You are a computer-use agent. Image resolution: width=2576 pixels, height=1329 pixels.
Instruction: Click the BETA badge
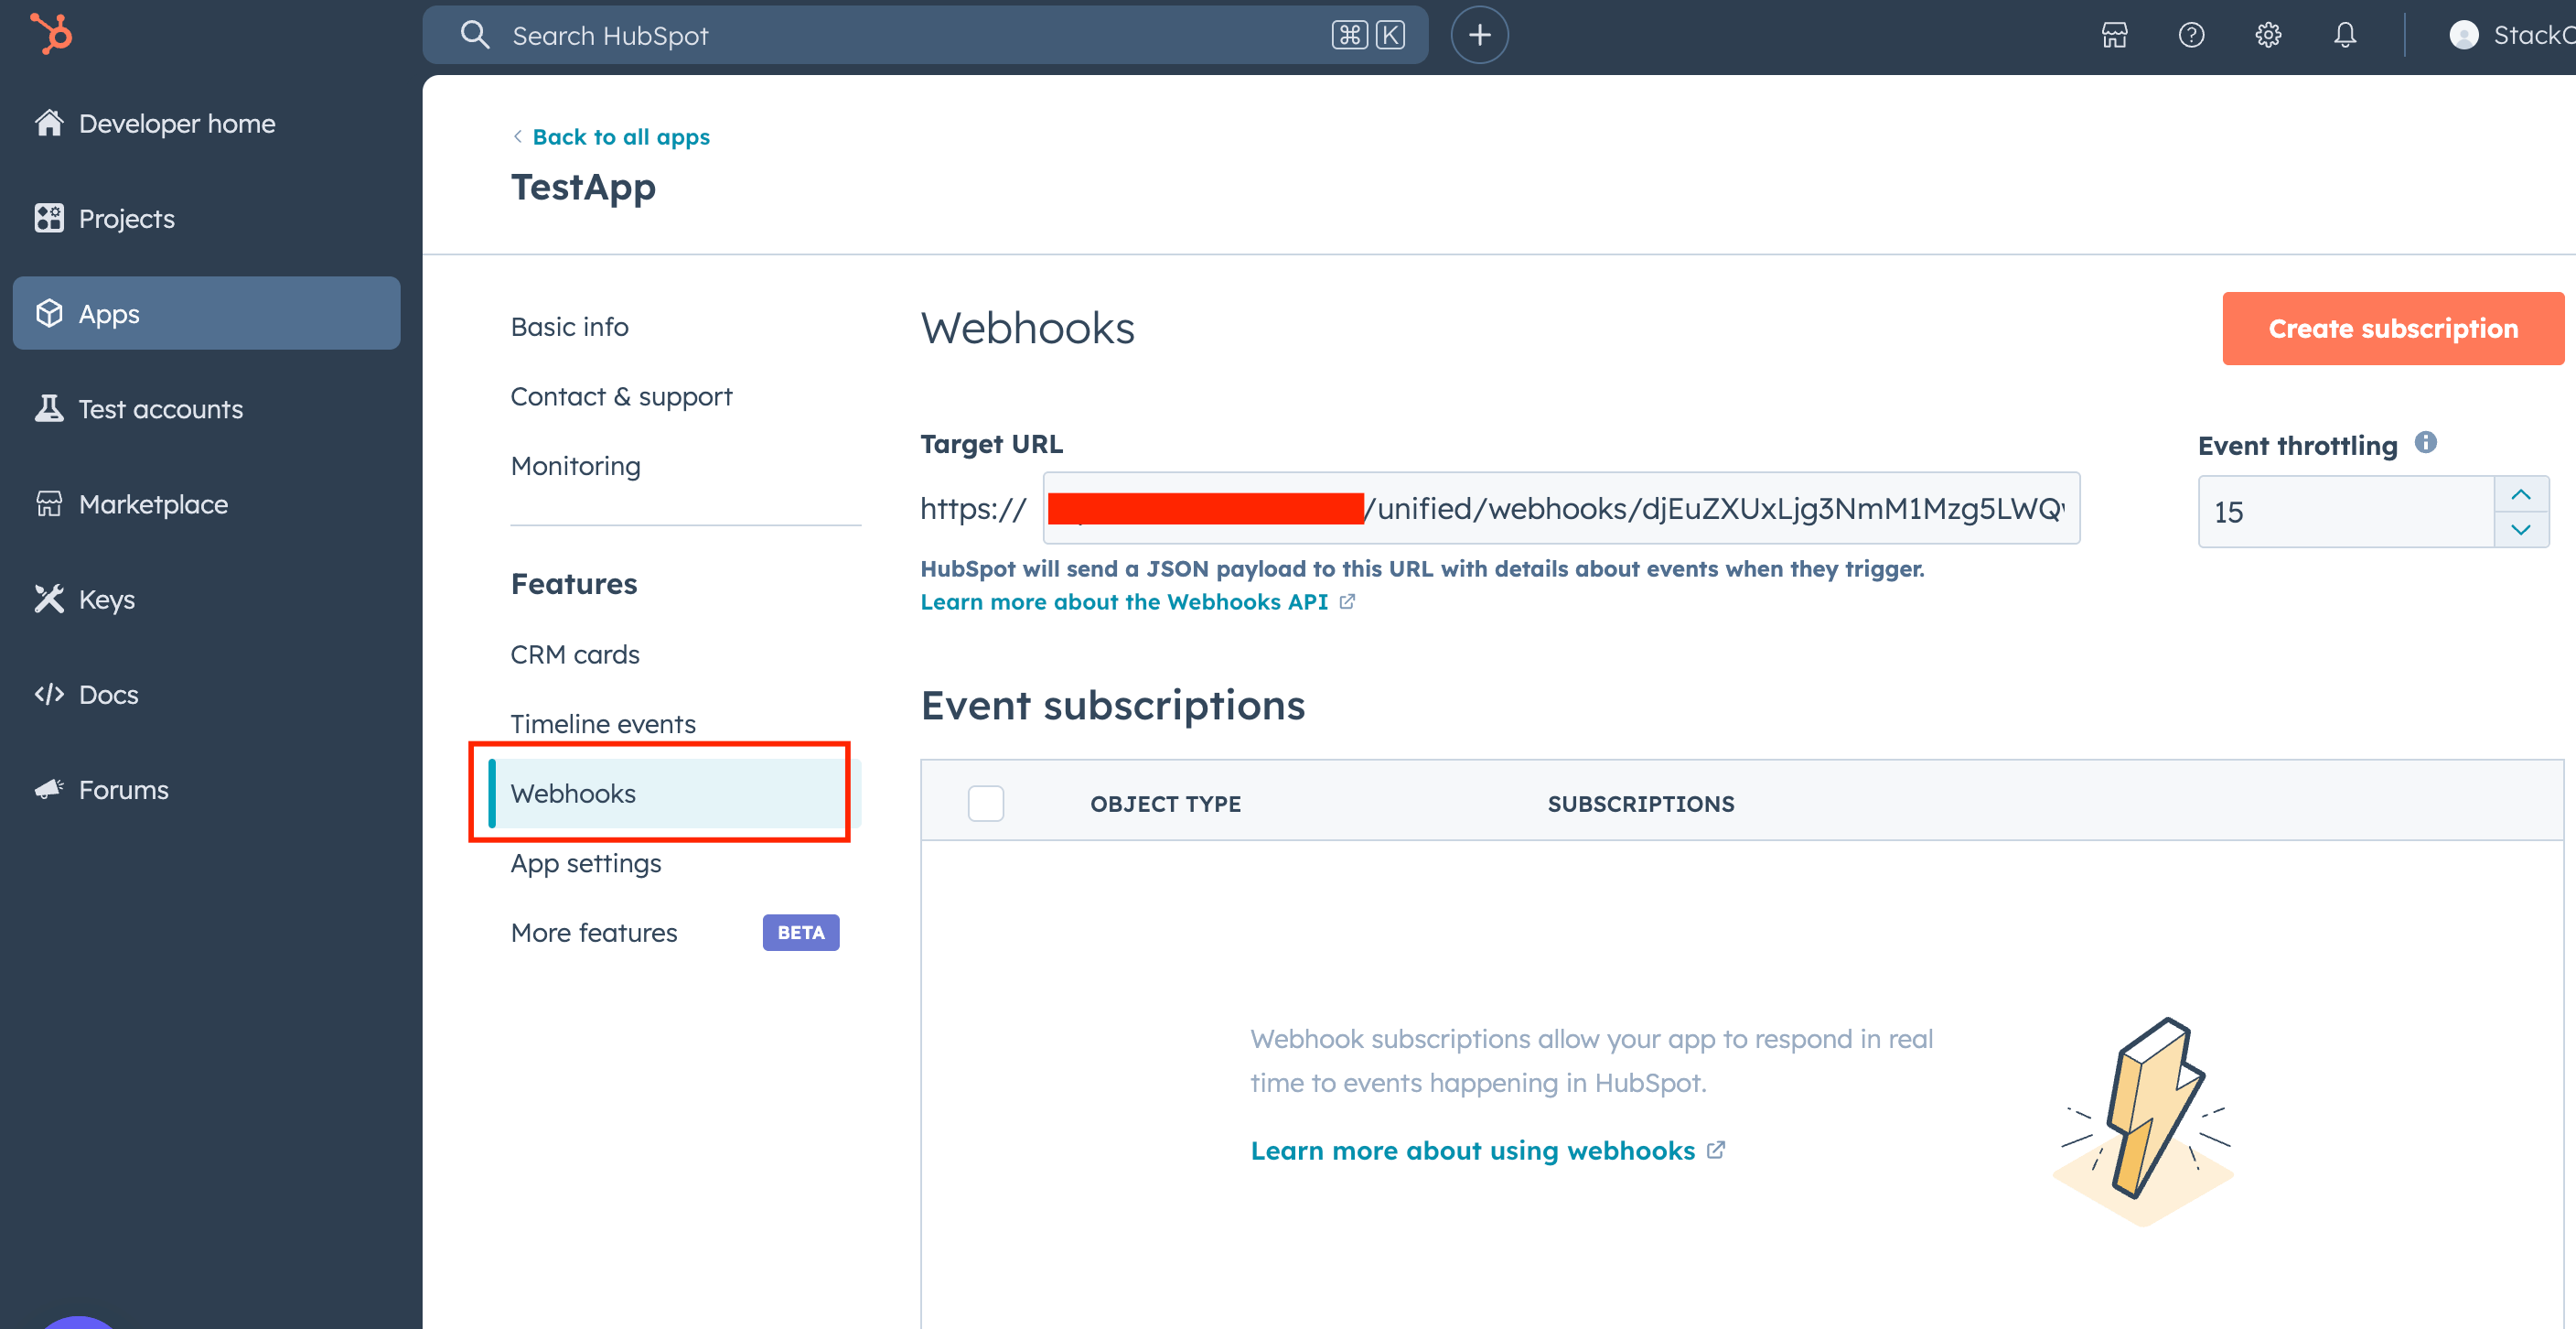click(x=800, y=932)
